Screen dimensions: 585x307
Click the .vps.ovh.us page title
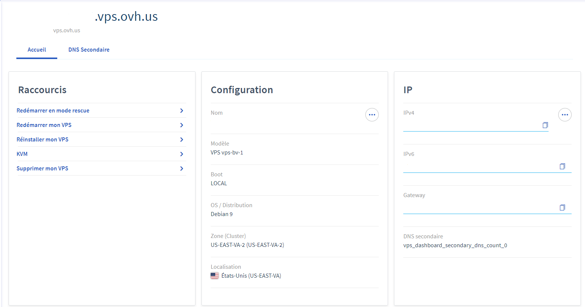(x=126, y=16)
